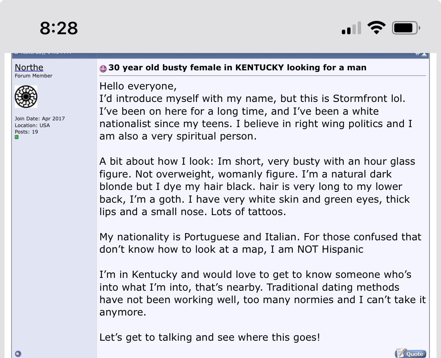441x358 pixels.
Task: Click the Quote button on the post
Action: tap(410, 353)
